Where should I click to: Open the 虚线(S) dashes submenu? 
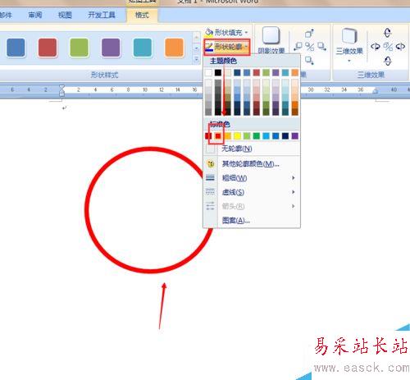pyautogui.click(x=252, y=192)
